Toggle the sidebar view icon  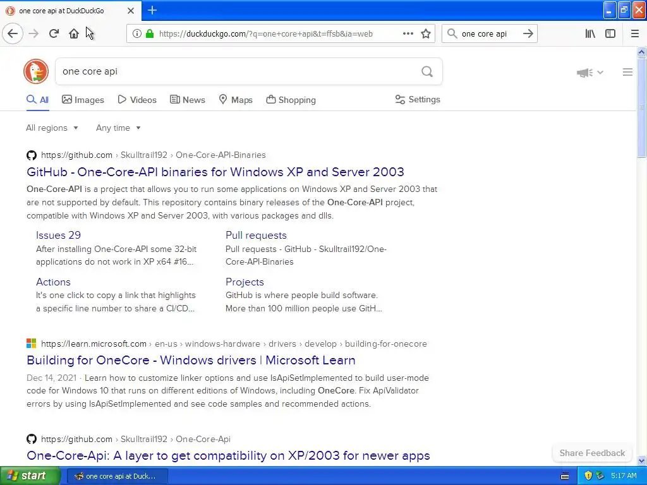point(610,34)
